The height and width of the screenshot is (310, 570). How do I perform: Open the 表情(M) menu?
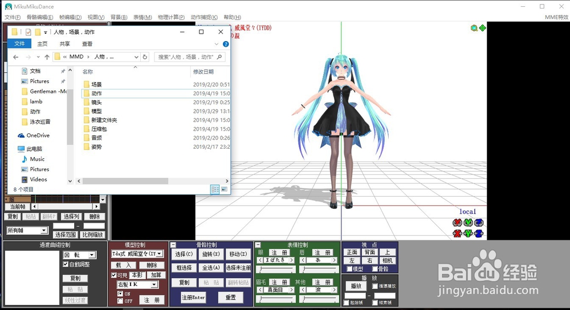point(142,17)
